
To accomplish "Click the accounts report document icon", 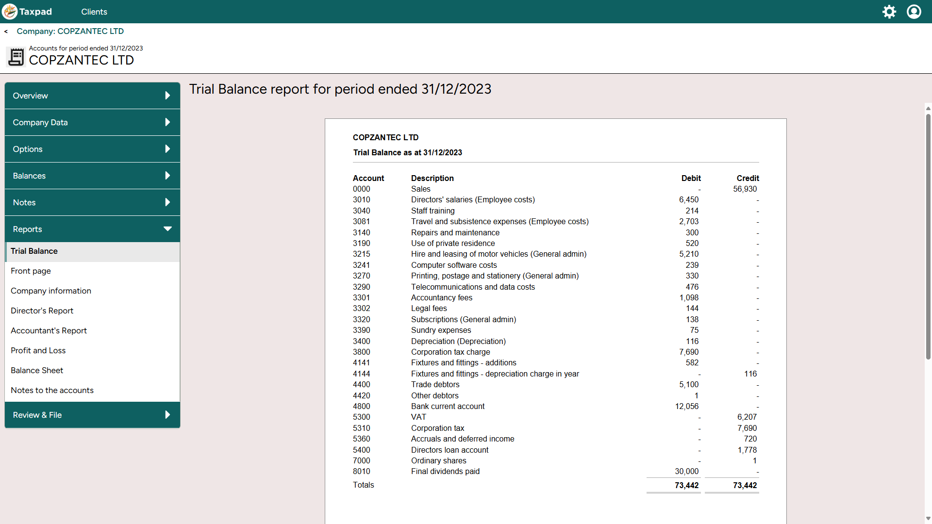I will (x=16, y=57).
